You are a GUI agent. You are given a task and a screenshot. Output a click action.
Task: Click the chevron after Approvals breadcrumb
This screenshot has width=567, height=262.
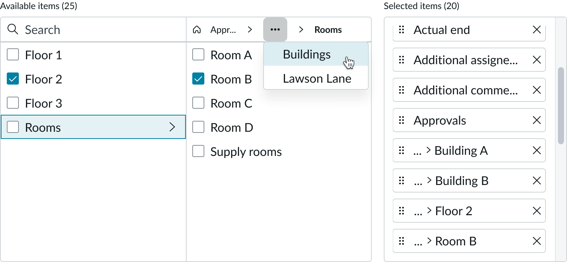click(x=250, y=29)
